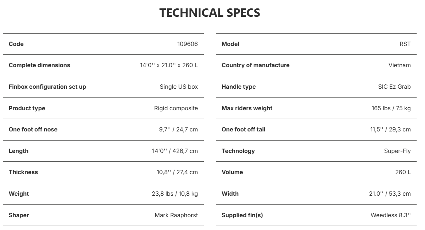Image resolution: width=425 pixels, height=230 pixels.
Task: Click the Finbox configuration set up label
Action: click(47, 87)
